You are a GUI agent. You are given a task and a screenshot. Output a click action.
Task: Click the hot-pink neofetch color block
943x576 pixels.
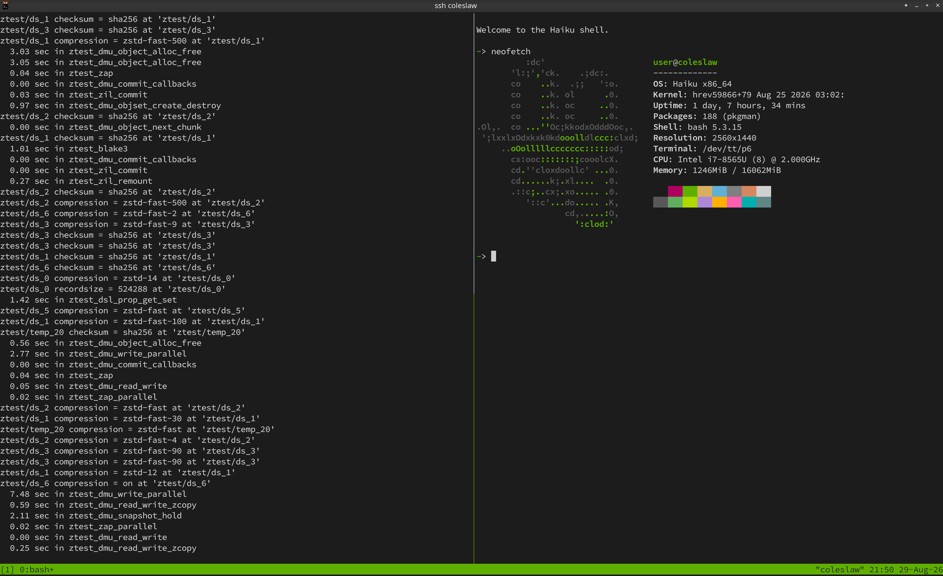pos(734,202)
